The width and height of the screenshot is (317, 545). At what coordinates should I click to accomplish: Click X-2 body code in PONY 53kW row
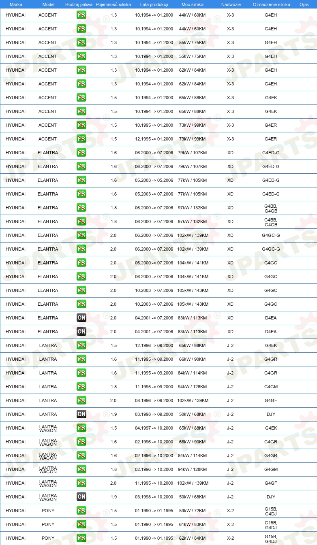[230, 511]
